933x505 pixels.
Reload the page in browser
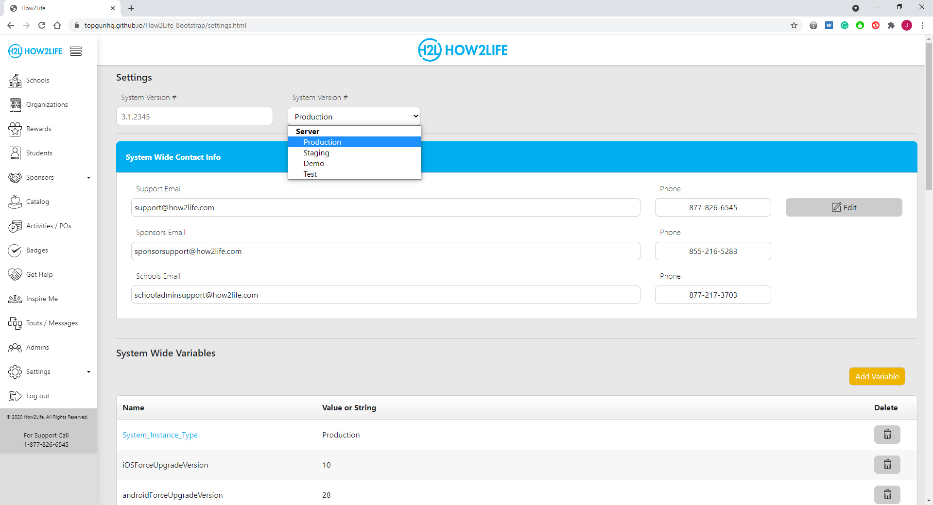[x=42, y=25]
